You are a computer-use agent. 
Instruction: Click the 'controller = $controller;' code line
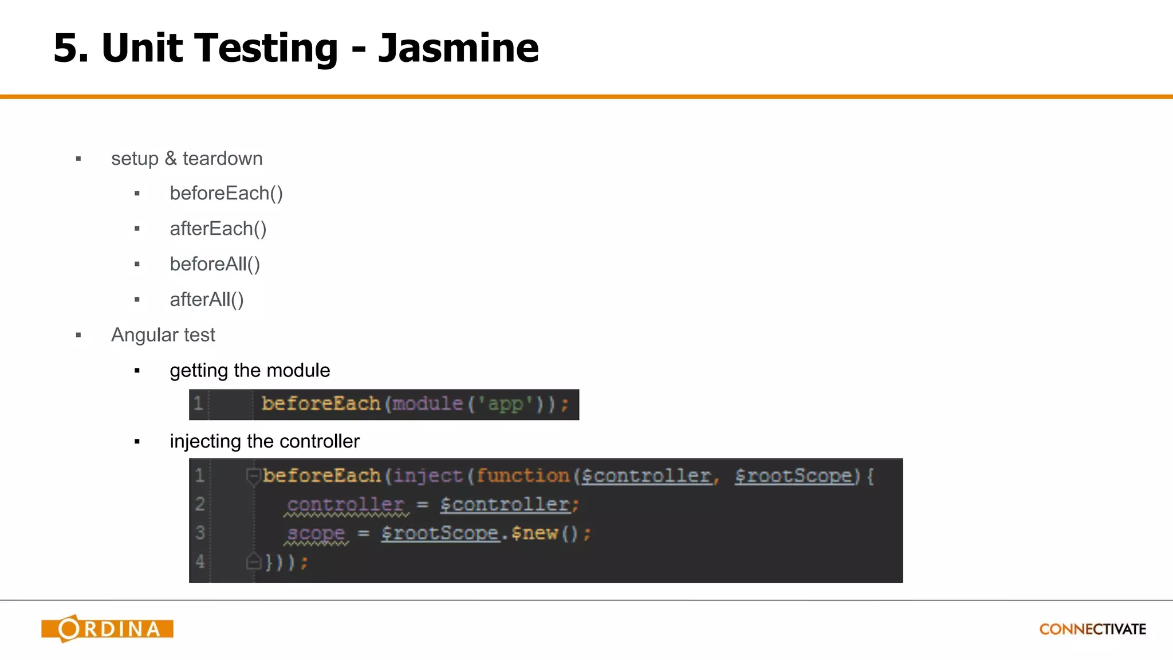click(432, 505)
